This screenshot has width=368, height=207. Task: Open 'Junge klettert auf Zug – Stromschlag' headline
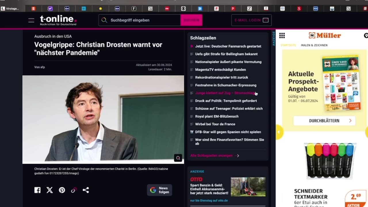(225, 93)
